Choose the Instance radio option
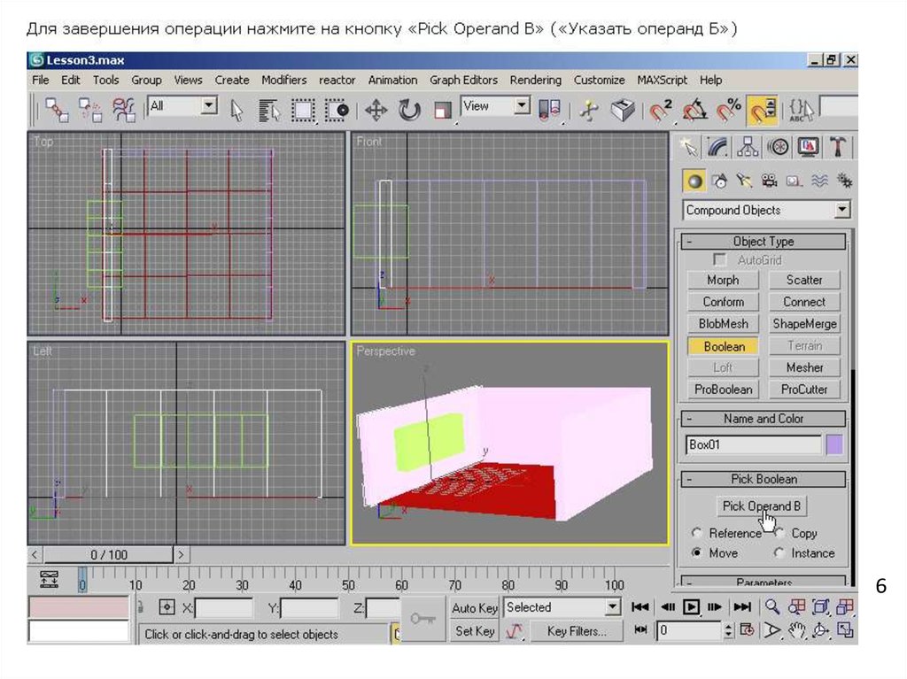This screenshot has width=907, height=679. coord(779,553)
